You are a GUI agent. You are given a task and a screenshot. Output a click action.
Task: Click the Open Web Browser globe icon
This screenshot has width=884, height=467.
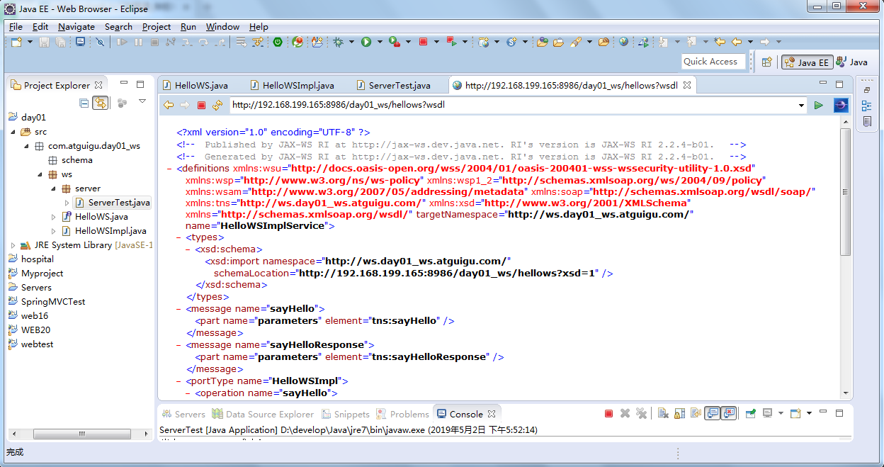[x=623, y=42]
